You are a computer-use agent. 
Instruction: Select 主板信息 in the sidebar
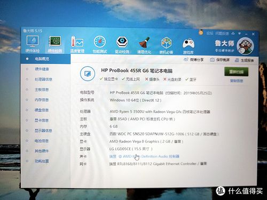tap(42, 90)
